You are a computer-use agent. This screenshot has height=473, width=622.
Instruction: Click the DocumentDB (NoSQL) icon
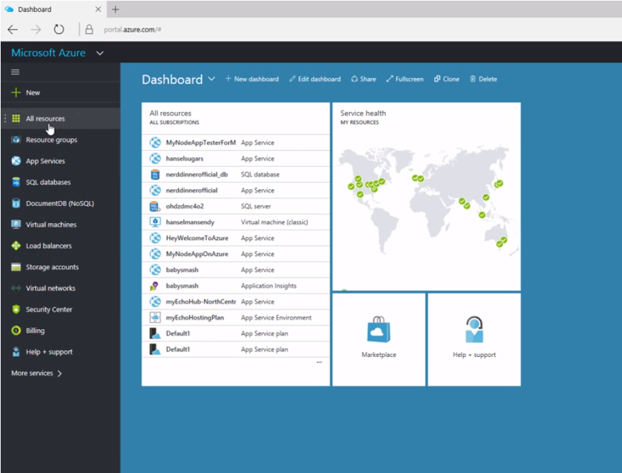[16, 203]
